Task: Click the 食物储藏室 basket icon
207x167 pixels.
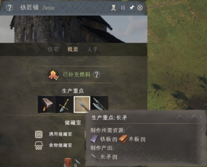Action: coord(39,146)
